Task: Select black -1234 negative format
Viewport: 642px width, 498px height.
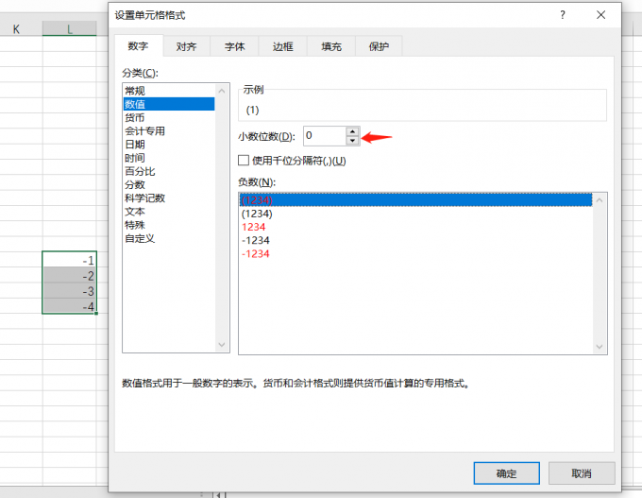Action: coord(415,240)
